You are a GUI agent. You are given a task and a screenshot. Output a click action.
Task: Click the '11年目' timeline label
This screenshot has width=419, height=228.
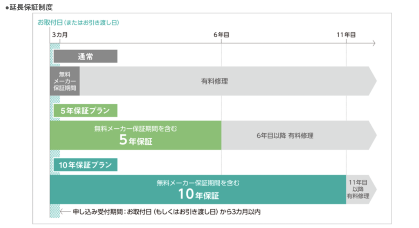pyautogui.click(x=346, y=35)
